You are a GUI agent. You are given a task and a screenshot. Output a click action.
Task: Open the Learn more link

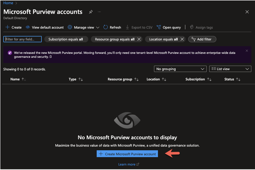(128, 164)
